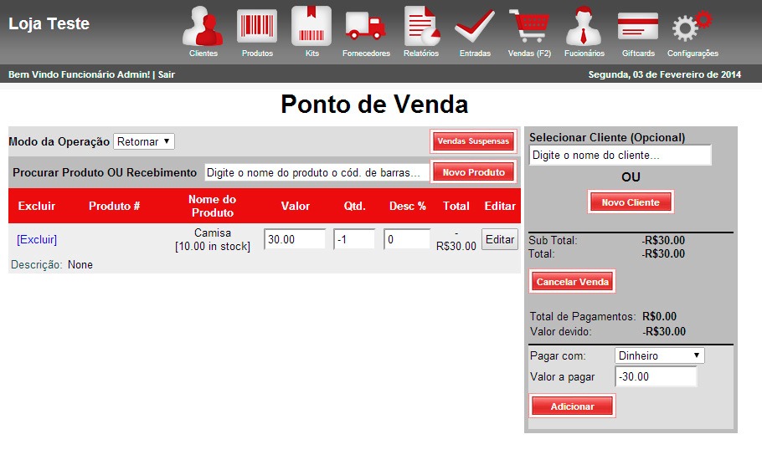This screenshot has width=762, height=465.
Task: Open Configurações gear icon
Action: 692,27
